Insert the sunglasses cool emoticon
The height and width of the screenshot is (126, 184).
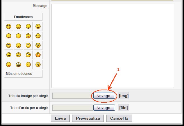pyautogui.click(x=9, y=26)
